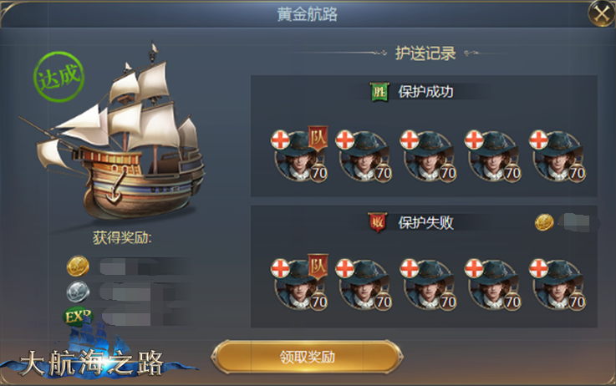Select second captain avatar in 保护成功 row
This screenshot has width=616, height=386.
point(364,156)
